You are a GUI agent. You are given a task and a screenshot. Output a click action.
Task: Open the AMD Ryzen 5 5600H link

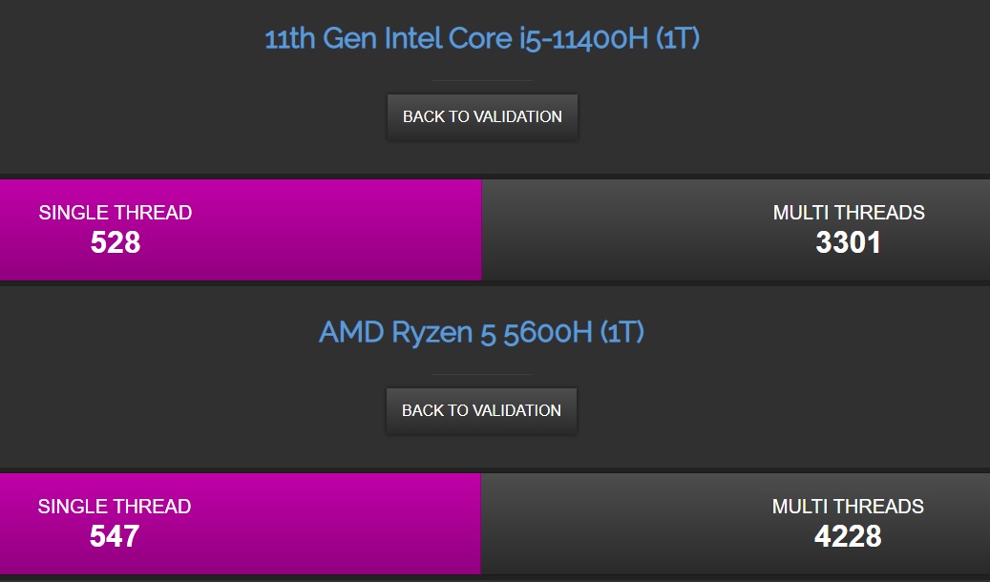point(481,332)
